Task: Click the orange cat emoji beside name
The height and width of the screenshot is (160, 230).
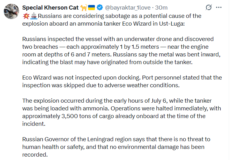Action: click(84, 8)
